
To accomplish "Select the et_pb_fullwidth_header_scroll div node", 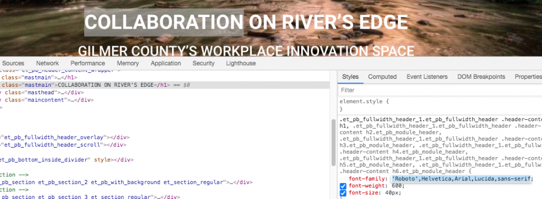I will [63, 145].
